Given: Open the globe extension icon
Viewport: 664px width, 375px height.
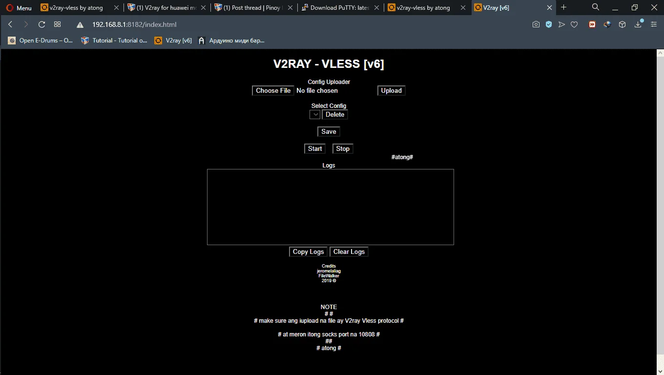Looking at the screenshot, I should 607,24.
